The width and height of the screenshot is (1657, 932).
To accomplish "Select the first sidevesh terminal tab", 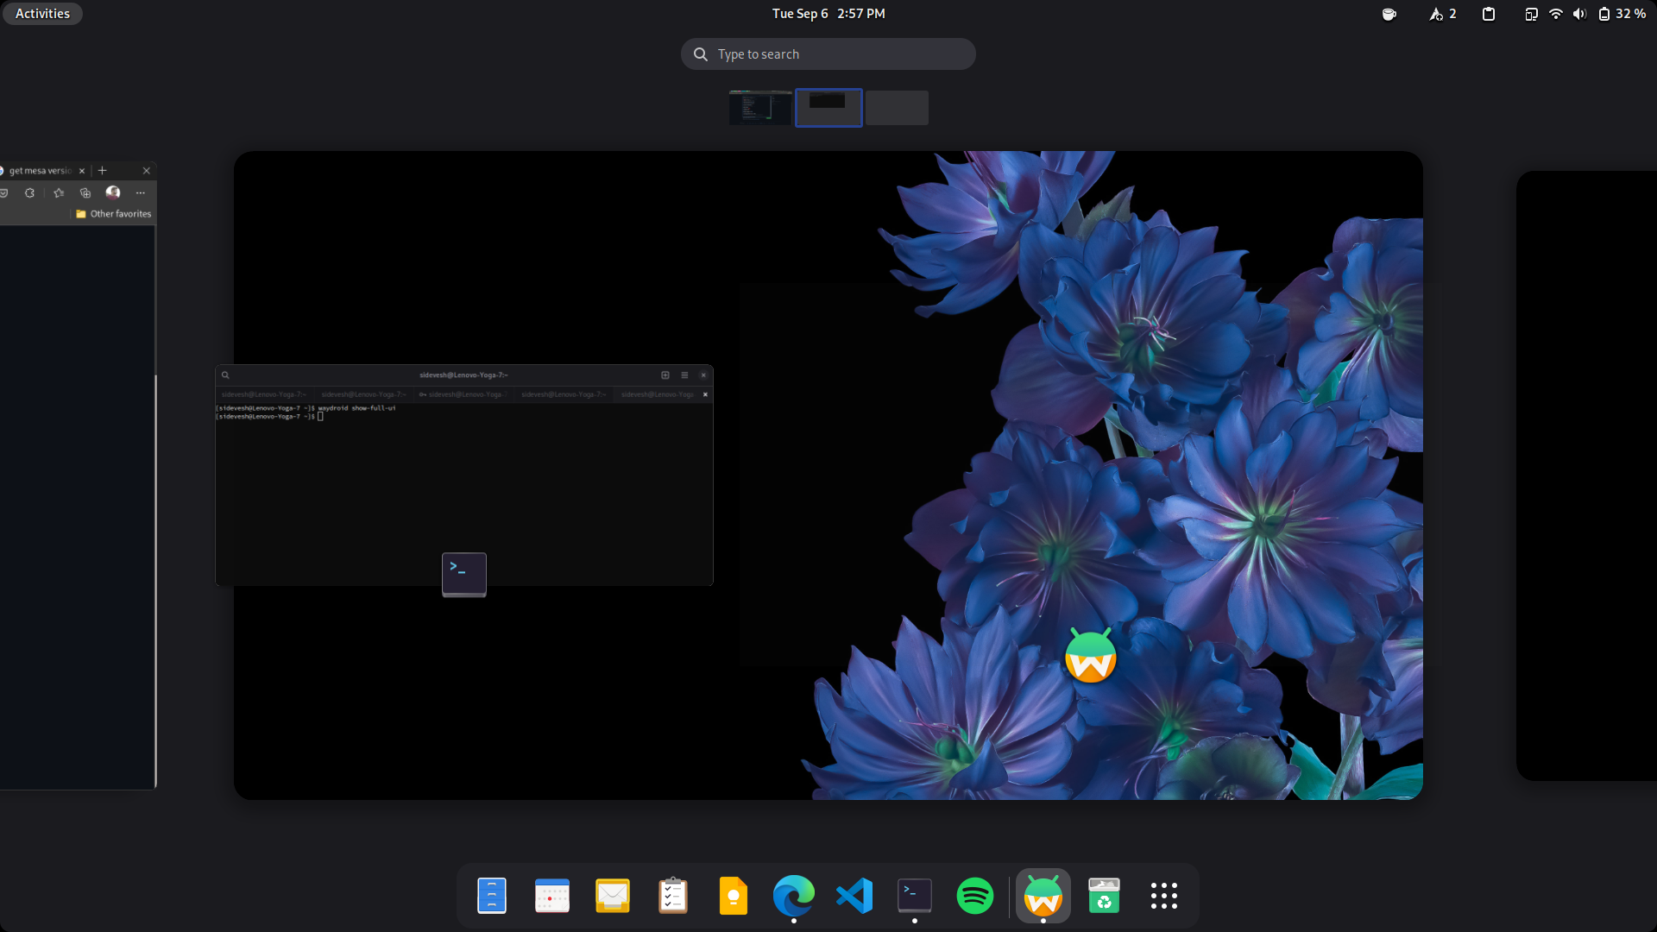I will click(263, 394).
